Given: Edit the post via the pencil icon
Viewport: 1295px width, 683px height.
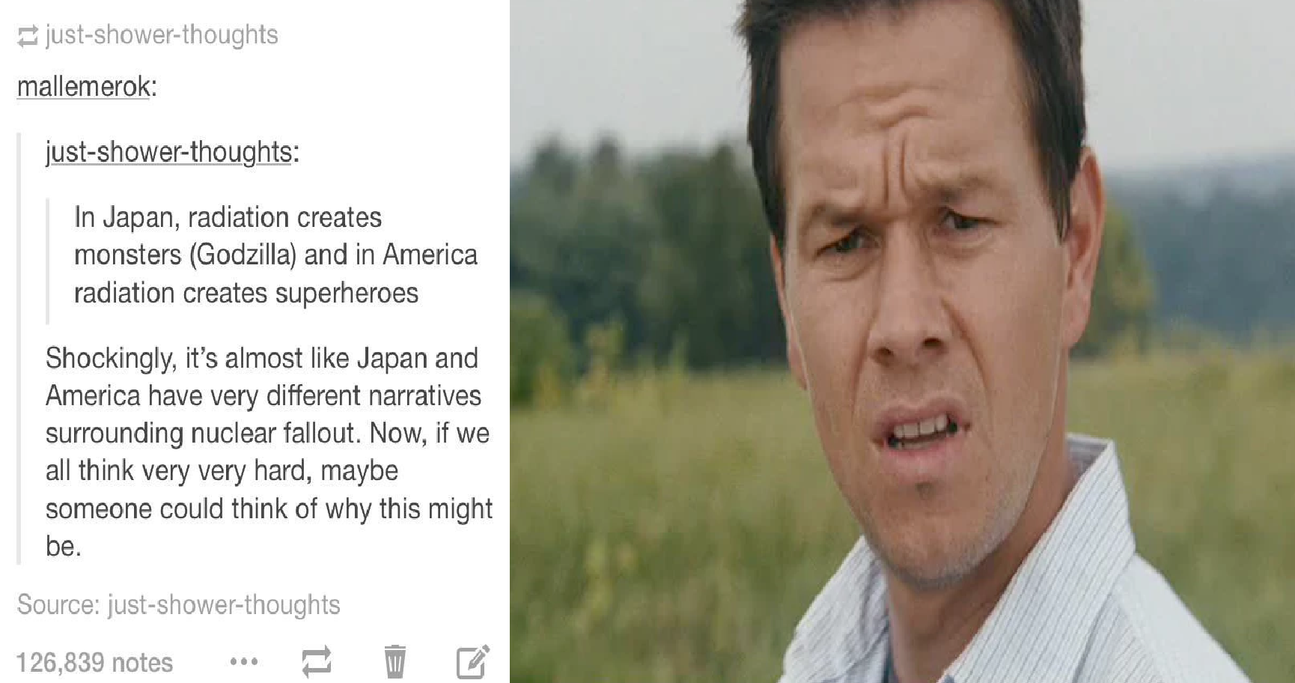Looking at the screenshot, I should (x=473, y=661).
